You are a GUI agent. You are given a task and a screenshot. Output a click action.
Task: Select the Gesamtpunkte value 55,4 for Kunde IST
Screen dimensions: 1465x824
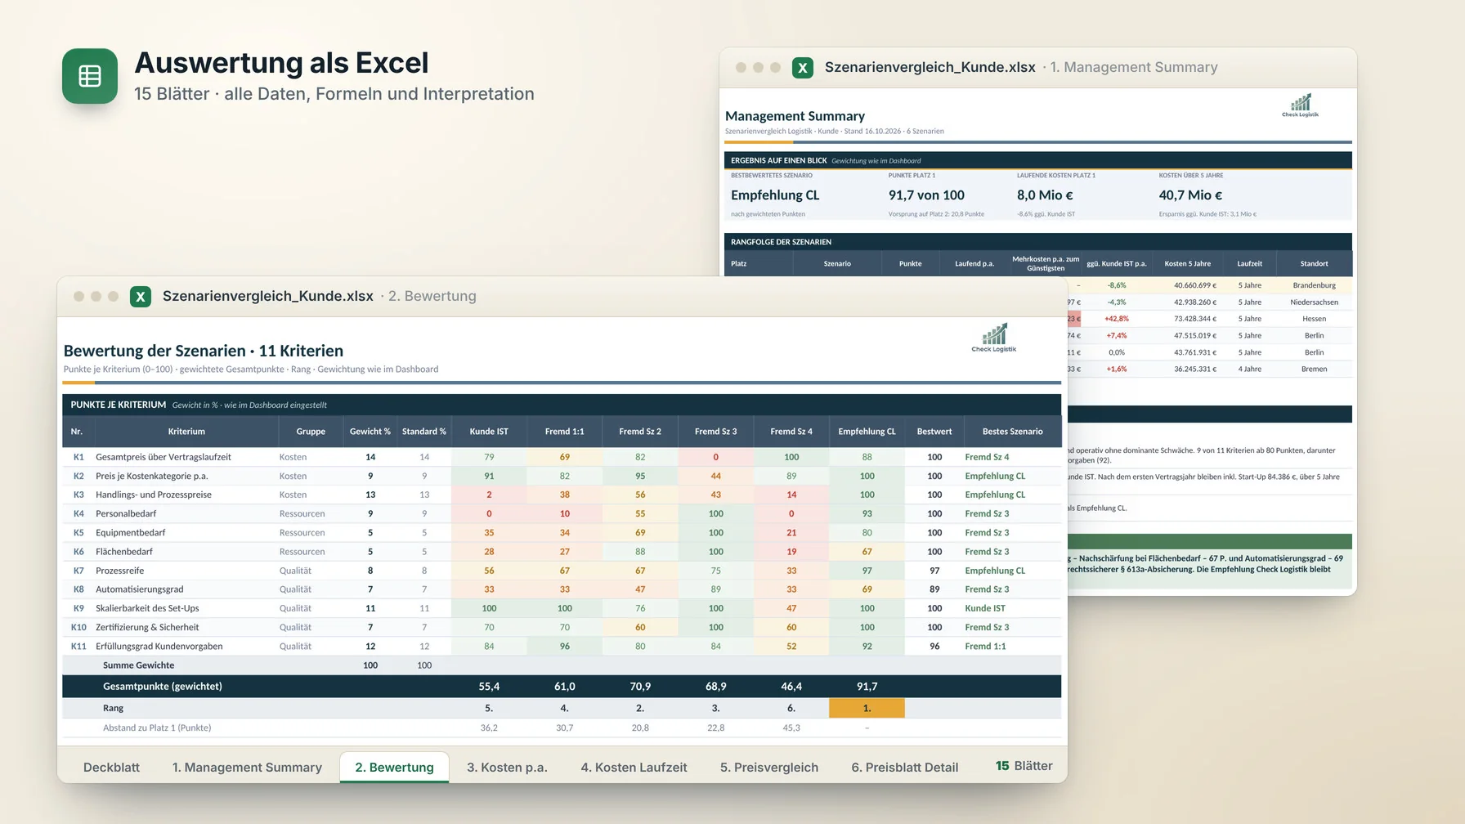coord(489,687)
